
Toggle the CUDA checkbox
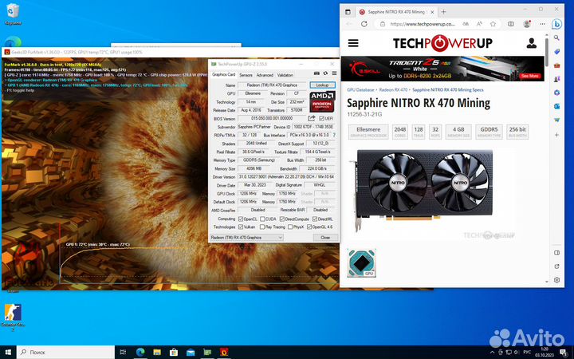tap(262, 219)
